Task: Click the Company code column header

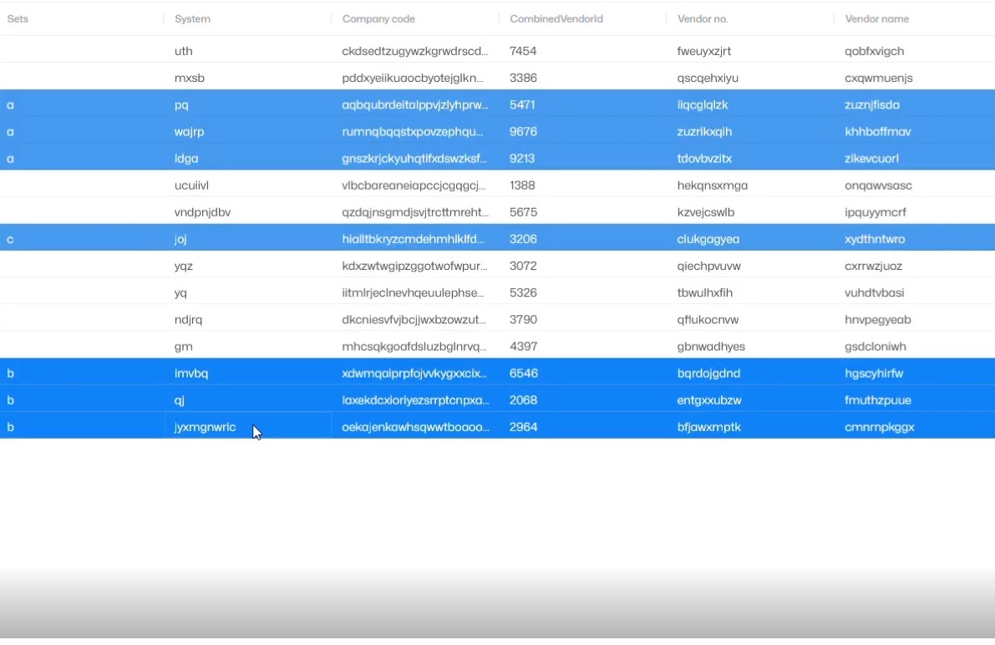Action: tap(378, 18)
